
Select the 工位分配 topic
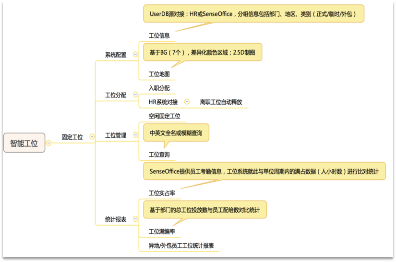click(x=116, y=95)
